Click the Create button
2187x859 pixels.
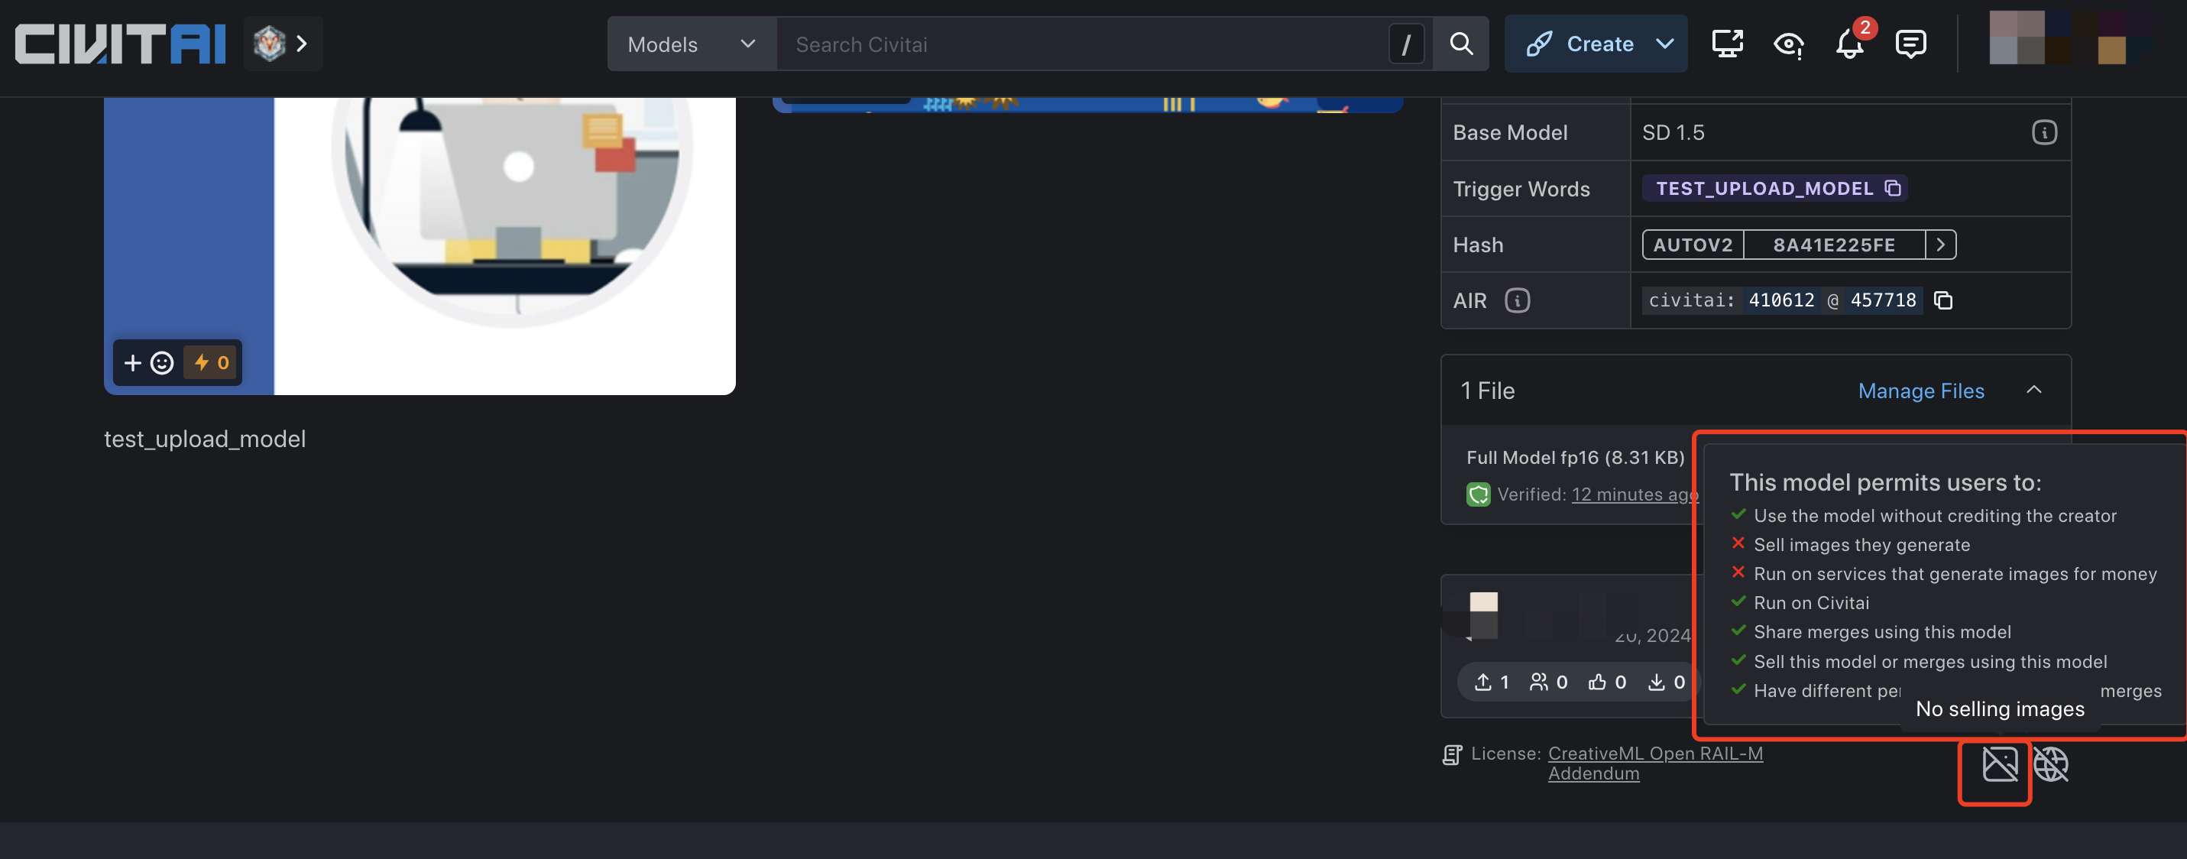point(1579,44)
